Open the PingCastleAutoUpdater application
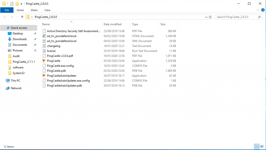Viewport: 266px width, 150px height. (61, 76)
